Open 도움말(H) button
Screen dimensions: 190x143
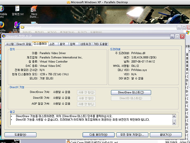(20, 135)
